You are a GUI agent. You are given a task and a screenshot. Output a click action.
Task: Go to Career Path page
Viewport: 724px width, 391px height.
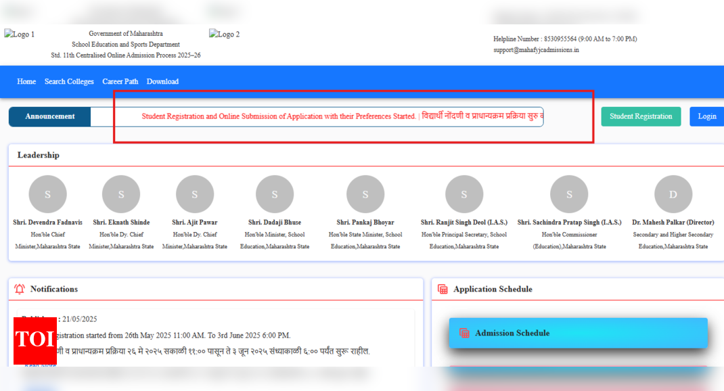coord(120,81)
